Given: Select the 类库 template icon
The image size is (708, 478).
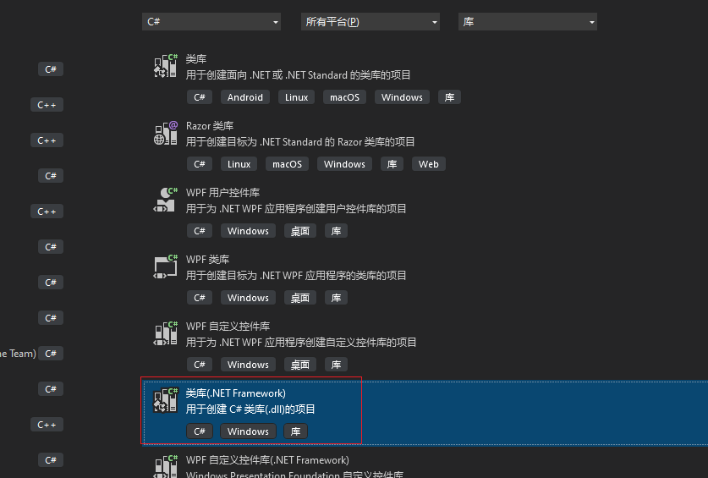Looking at the screenshot, I should [x=165, y=67].
